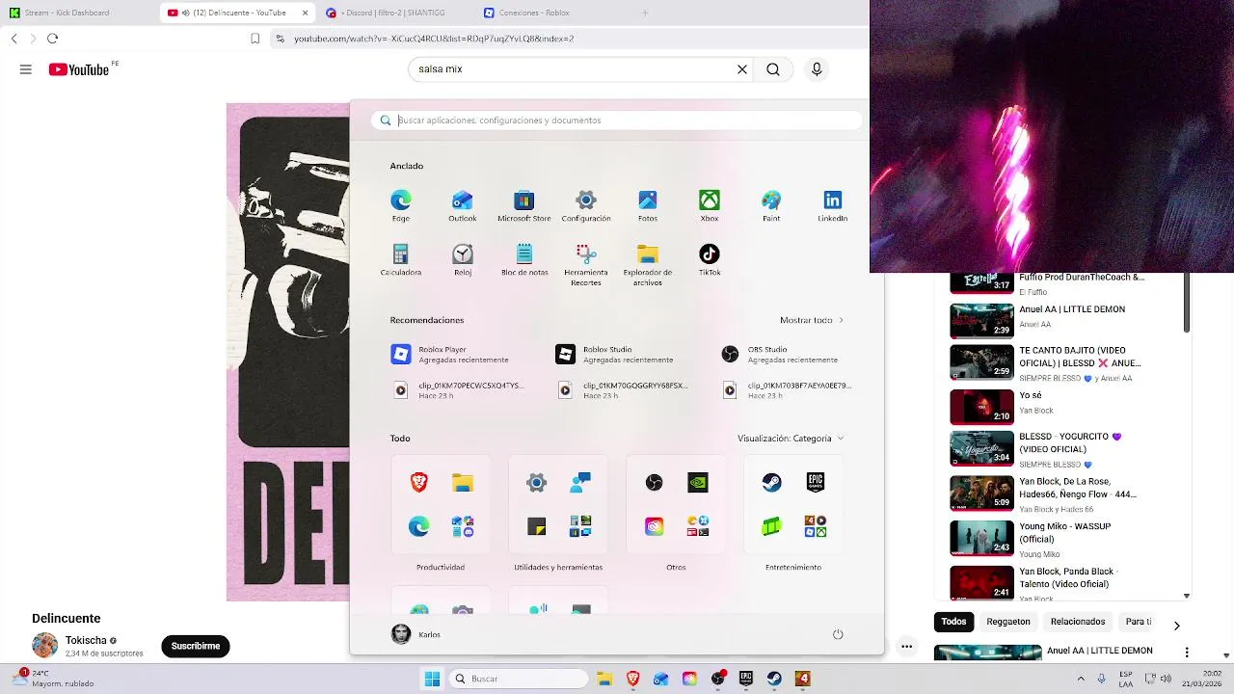Switch to Conexiones - Roblox tab
Viewport: 1234px width, 694px height.
click(550, 13)
